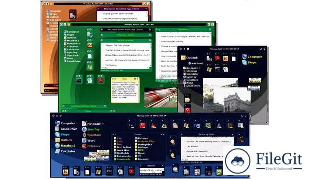This screenshot has width=309, height=179.
Task: Click the red Gmail tile in blue window's top row
Action: (142, 125)
